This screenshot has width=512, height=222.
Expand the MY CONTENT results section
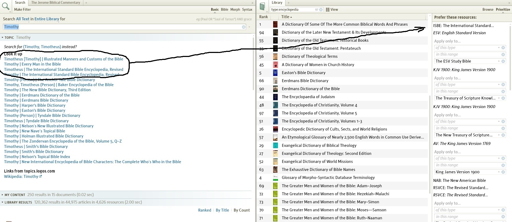[2, 195]
